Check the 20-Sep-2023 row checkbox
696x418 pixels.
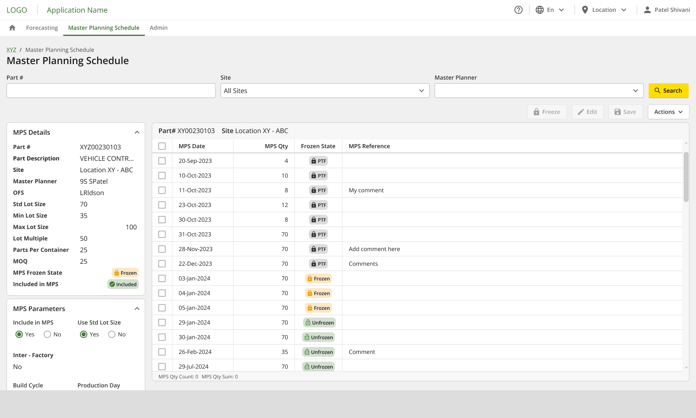click(x=162, y=161)
